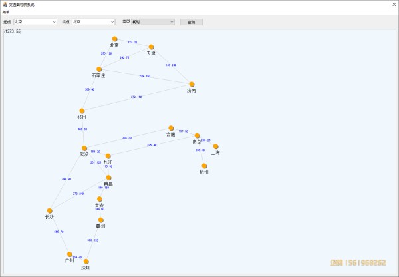Click the 郑州 city name label
Screen dimensions: 399x277
[x=82, y=117]
